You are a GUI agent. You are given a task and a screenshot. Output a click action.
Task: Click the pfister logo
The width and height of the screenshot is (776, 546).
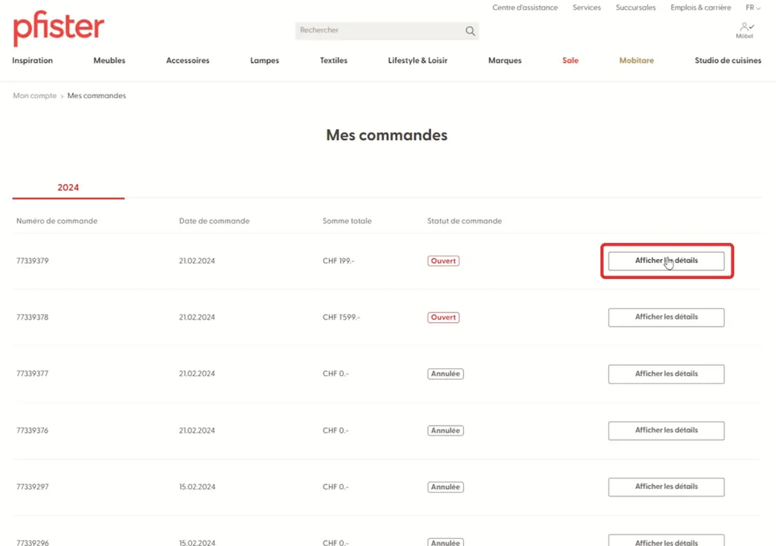58,30
